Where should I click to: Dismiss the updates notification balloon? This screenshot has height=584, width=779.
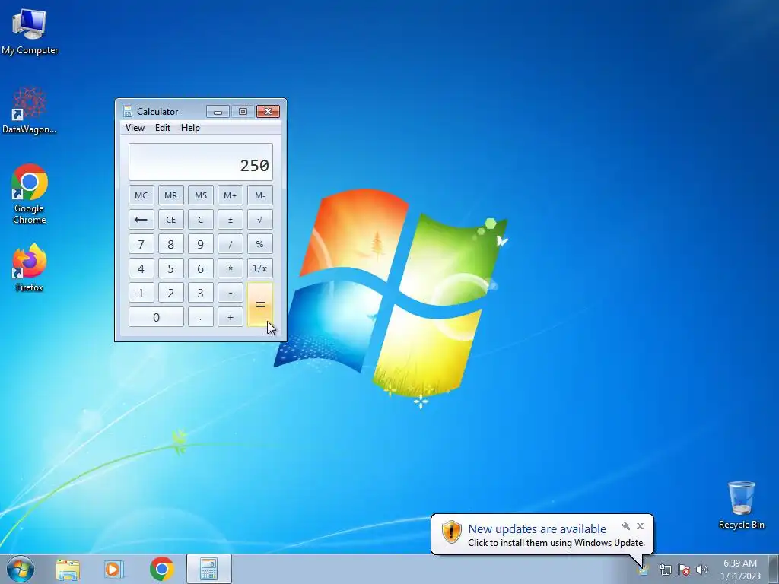pos(640,526)
